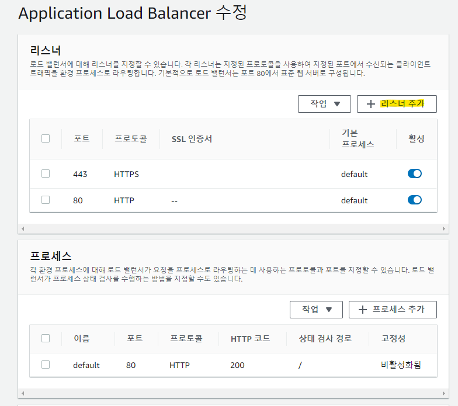Viewport: 458px width, 406px height.
Task: Click the 고정성 column header
Action: pos(393,338)
